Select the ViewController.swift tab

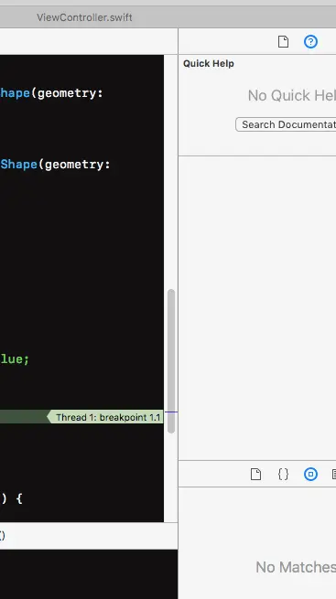[x=84, y=17]
